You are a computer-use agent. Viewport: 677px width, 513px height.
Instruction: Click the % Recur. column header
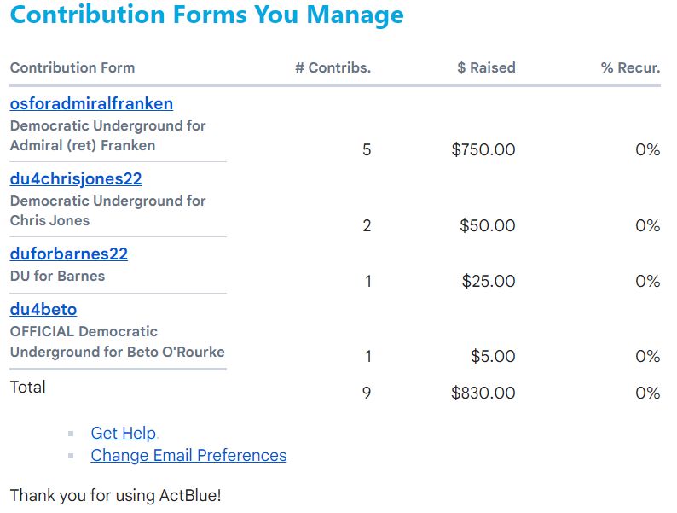tap(630, 68)
